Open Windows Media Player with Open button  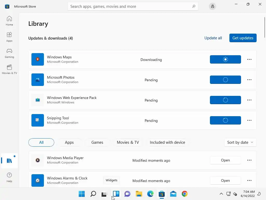coord(225,160)
